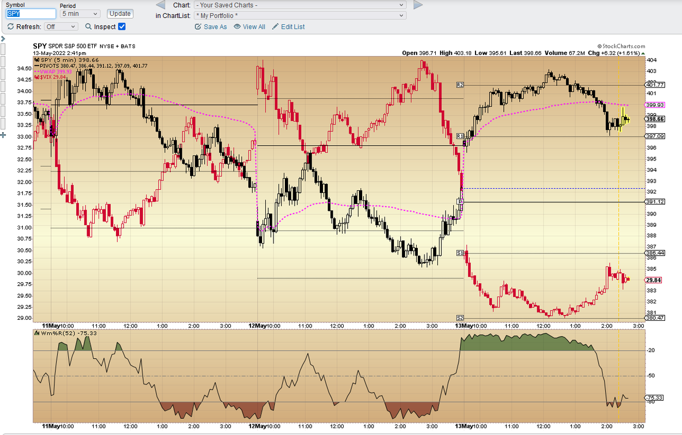Click the VWAP 399.93 legend text
This screenshot has height=435, width=682.
[56, 71]
